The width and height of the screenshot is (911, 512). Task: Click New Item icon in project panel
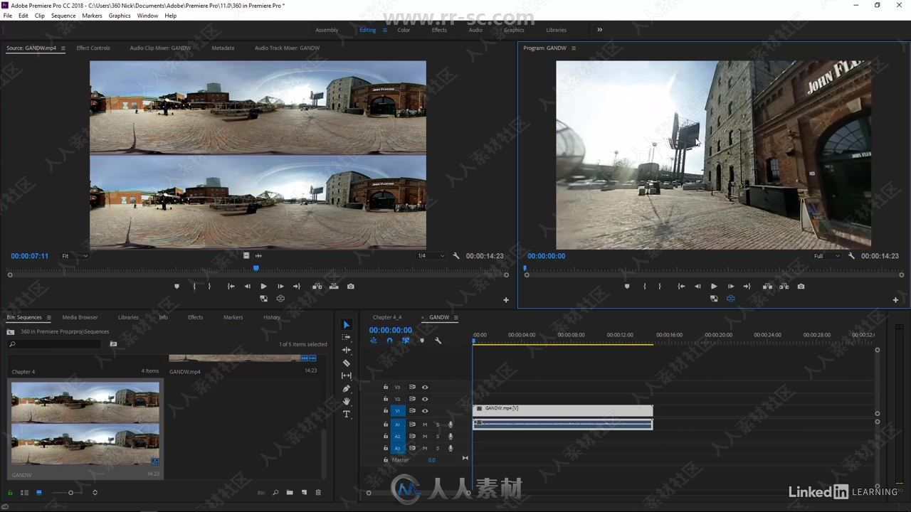304,492
